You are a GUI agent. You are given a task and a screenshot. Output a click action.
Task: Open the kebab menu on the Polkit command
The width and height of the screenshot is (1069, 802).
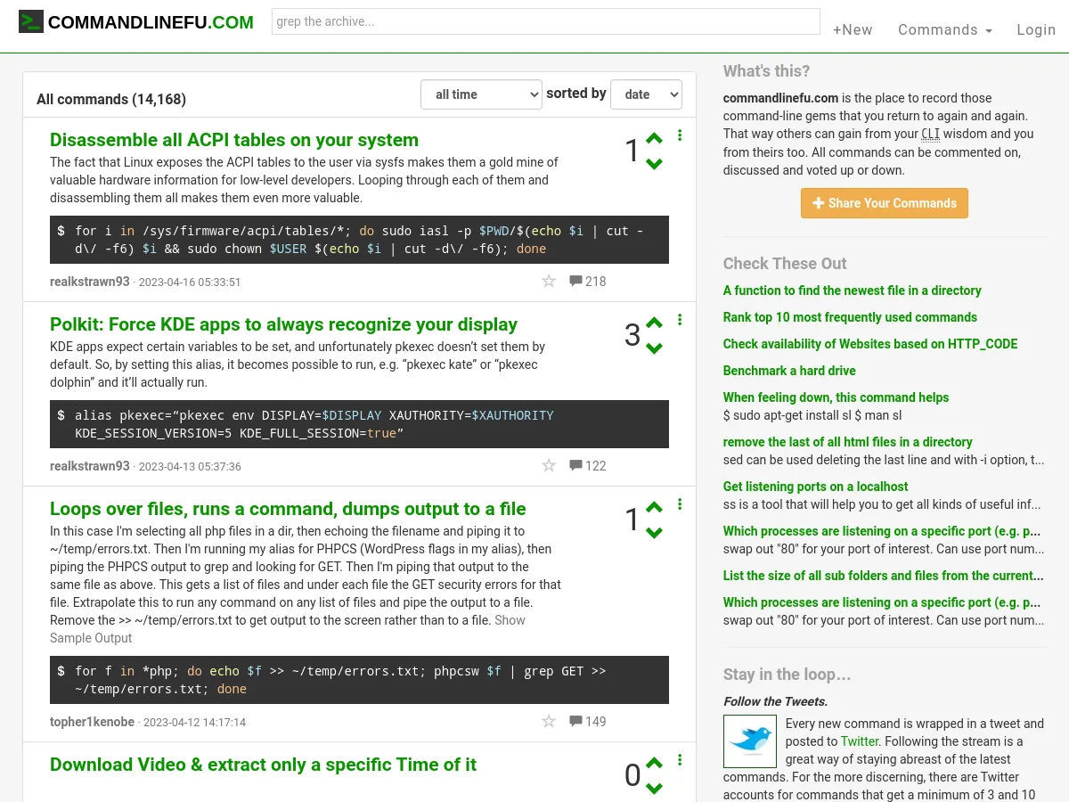pyautogui.click(x=680, y=320)
